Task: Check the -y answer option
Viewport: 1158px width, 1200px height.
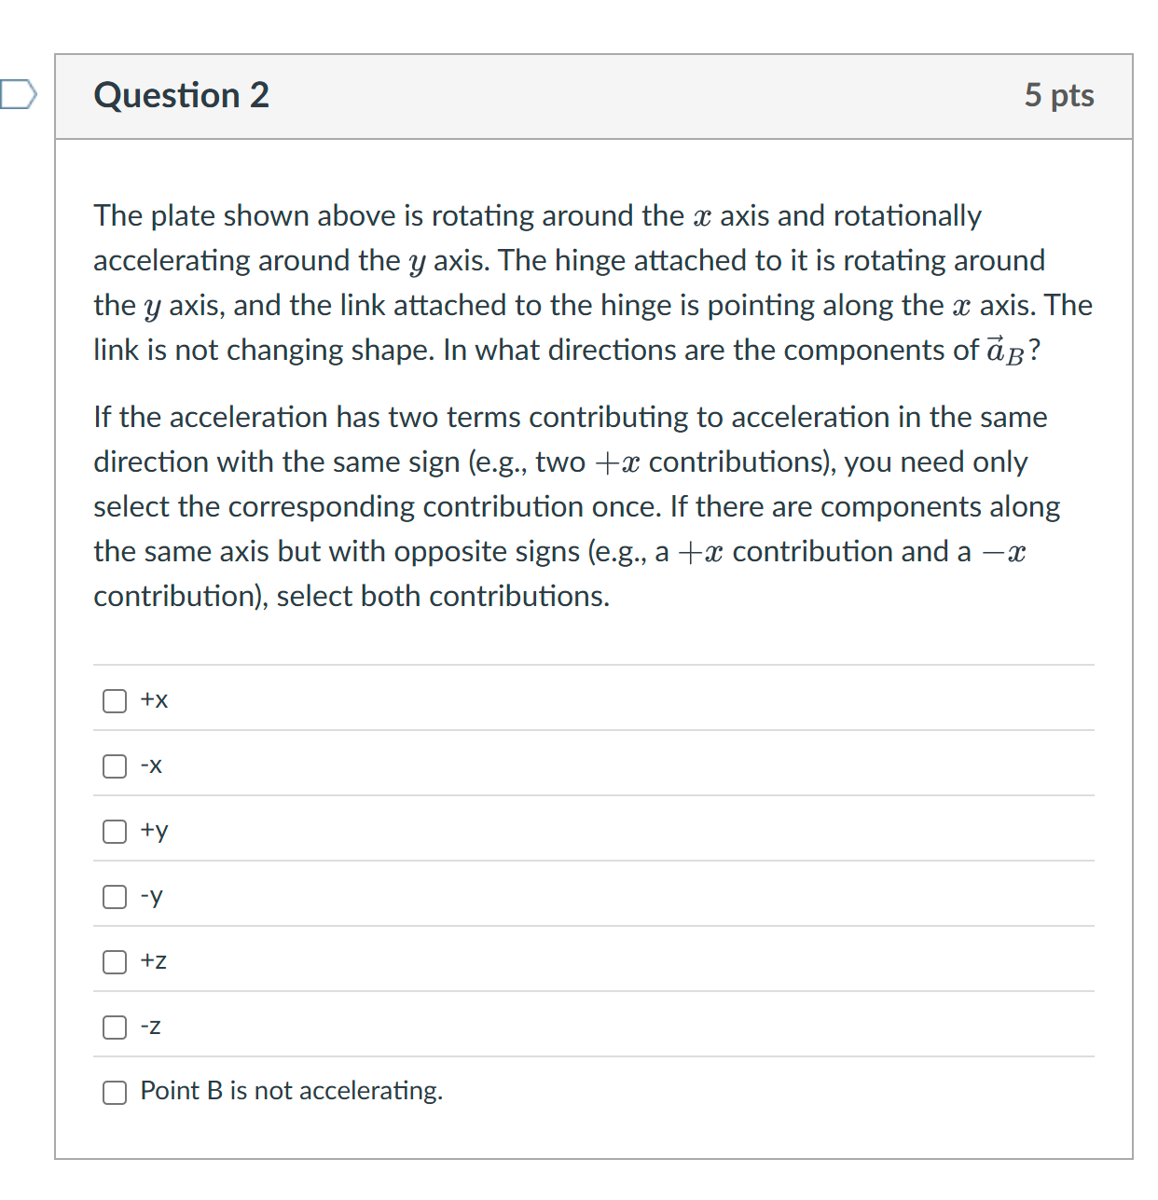Action: tap(114, 896)
